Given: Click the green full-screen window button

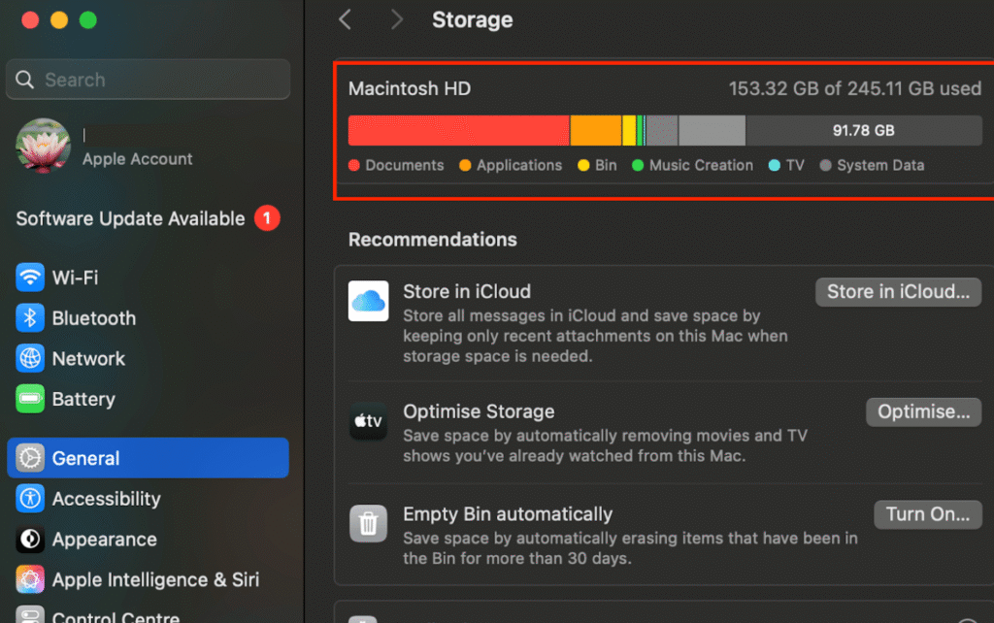Looking at the screenshot, I should [88, 20].
